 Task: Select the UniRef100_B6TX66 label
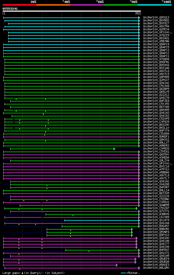pos(156,107)
